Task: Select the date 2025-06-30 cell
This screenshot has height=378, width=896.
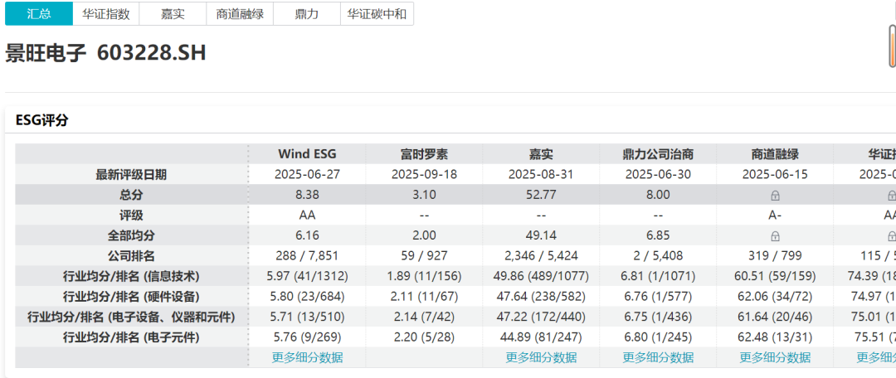Action: pyautogui.click(x=658, y=175)
